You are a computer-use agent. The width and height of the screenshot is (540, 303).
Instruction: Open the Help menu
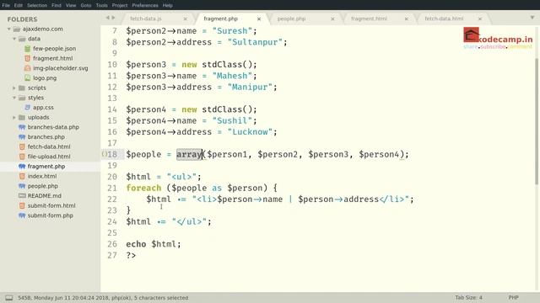(x=168, y=5)
